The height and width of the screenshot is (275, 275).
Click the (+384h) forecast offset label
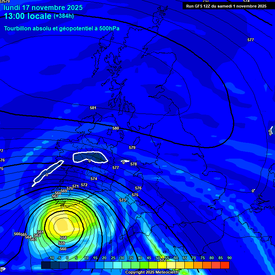(64, 16)
